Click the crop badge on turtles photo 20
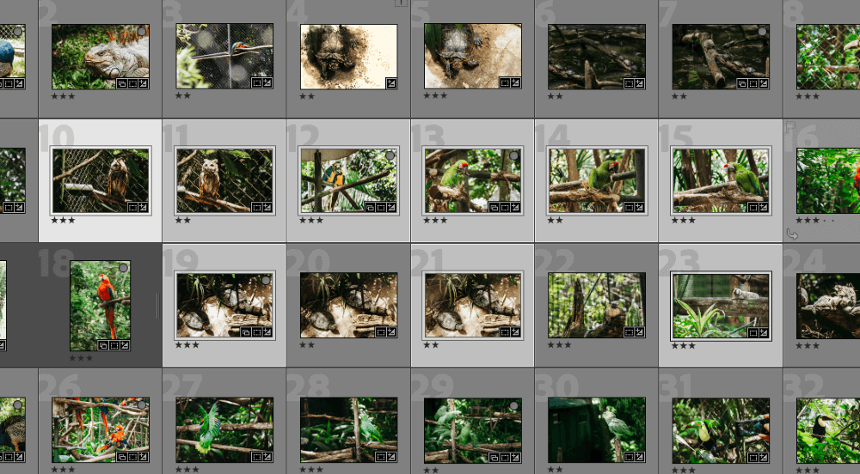The image size is (860, 474). coord(380,332)
